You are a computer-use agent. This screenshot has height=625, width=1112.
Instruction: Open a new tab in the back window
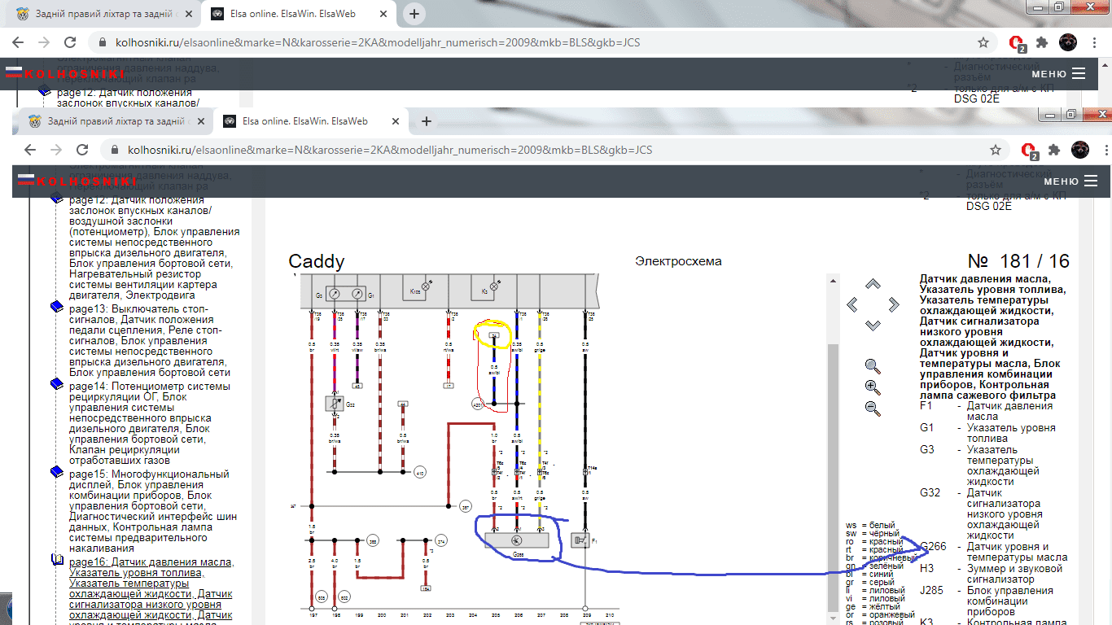coord(414,14)
